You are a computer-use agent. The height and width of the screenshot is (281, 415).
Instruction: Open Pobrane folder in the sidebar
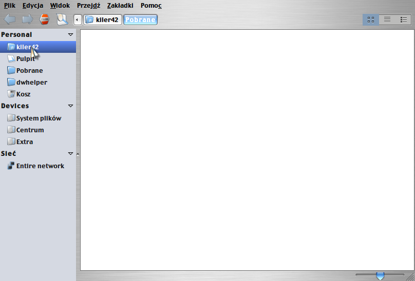click(x=38, y=71)
